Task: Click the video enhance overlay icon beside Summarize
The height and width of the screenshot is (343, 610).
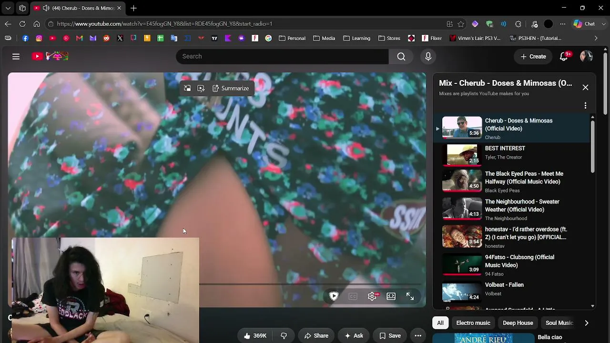Action: (201, 88)
